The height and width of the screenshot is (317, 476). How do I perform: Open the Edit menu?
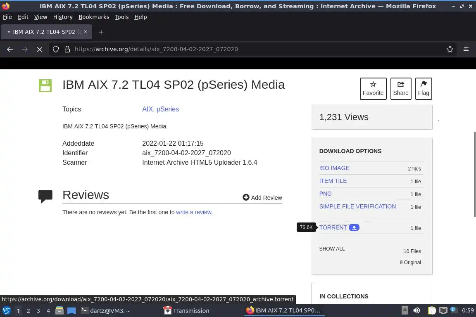23,17
